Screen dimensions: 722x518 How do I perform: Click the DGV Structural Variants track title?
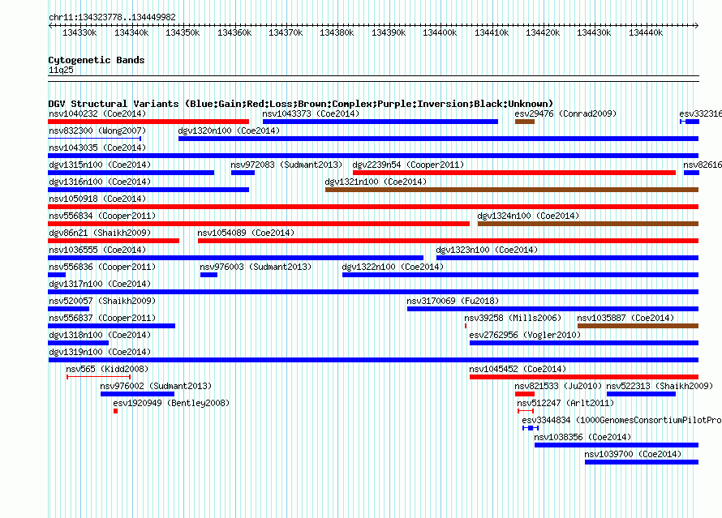coord(301,104)
